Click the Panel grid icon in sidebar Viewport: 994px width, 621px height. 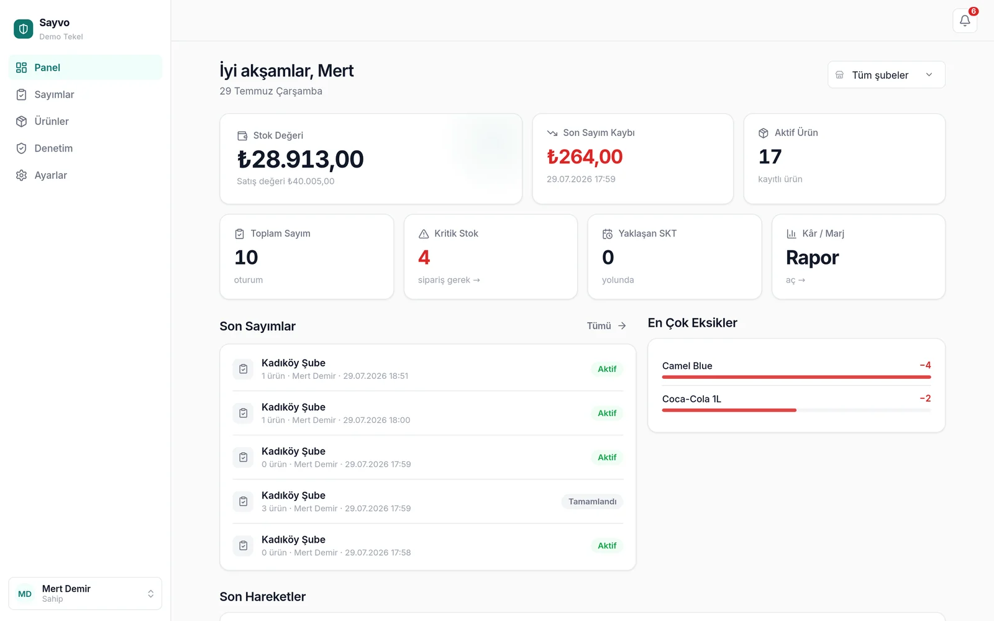click(21, 68)
